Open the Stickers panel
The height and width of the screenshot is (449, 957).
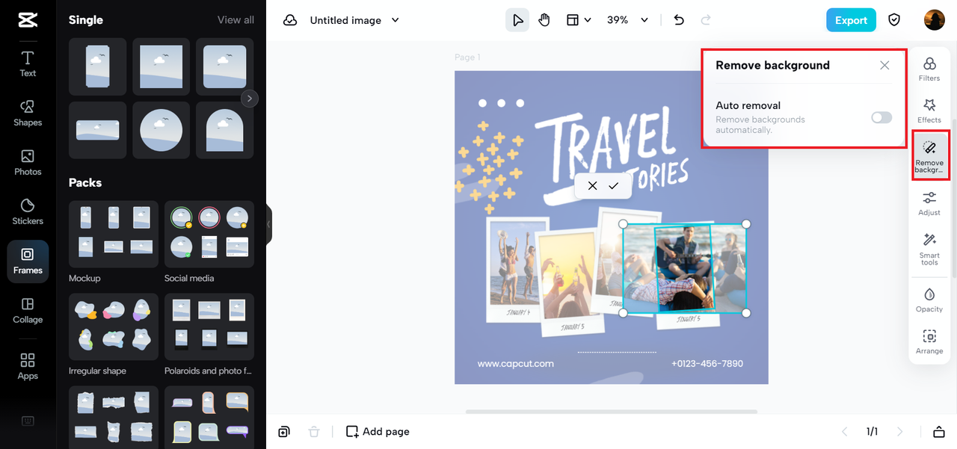tap(28, 212)
